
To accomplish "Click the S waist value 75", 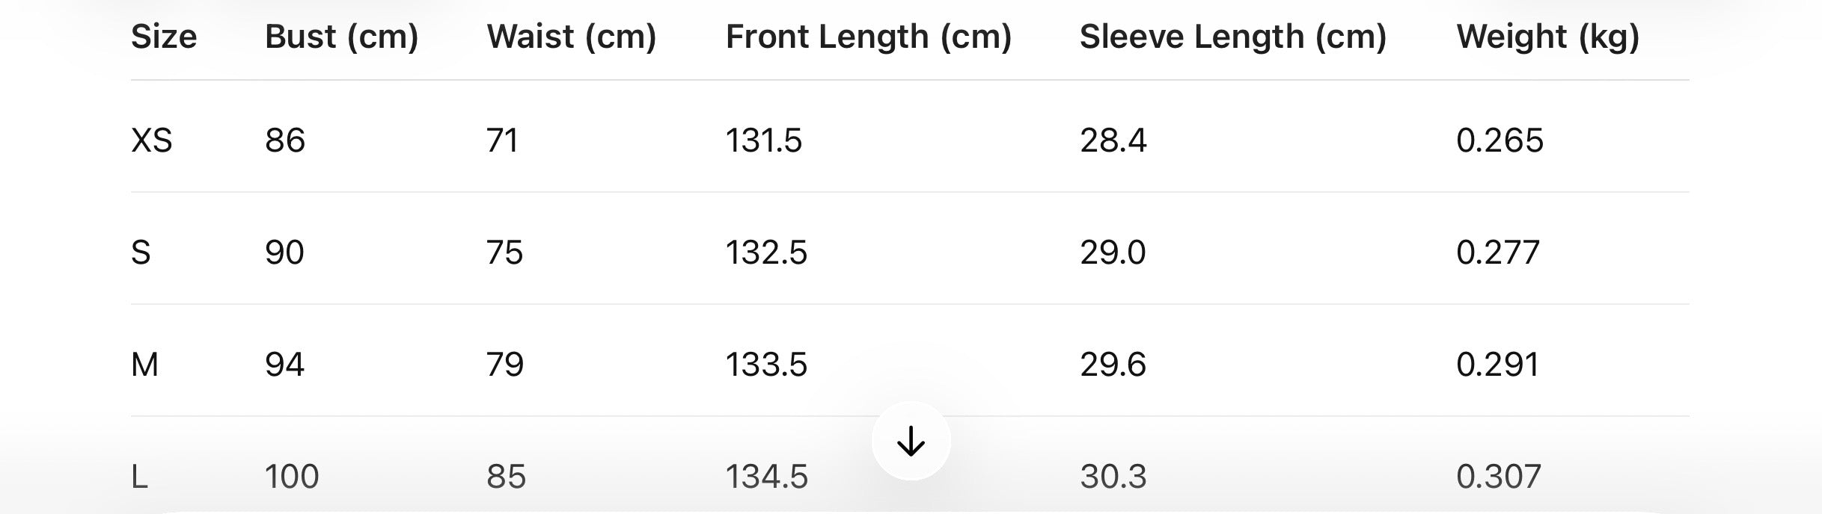I will click(504, 253).
